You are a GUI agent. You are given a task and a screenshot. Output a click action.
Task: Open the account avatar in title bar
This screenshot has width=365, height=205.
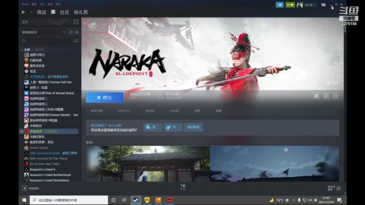300,5
